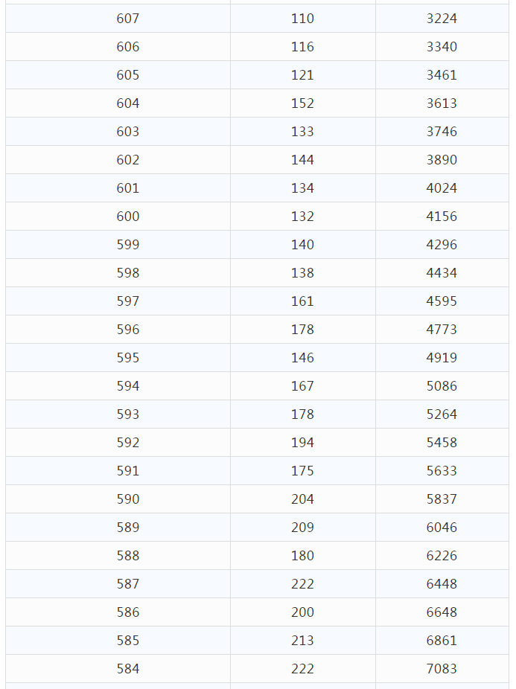Click cumulative value 3461
The height and width of the screenshot is (689, 516).
442,75
